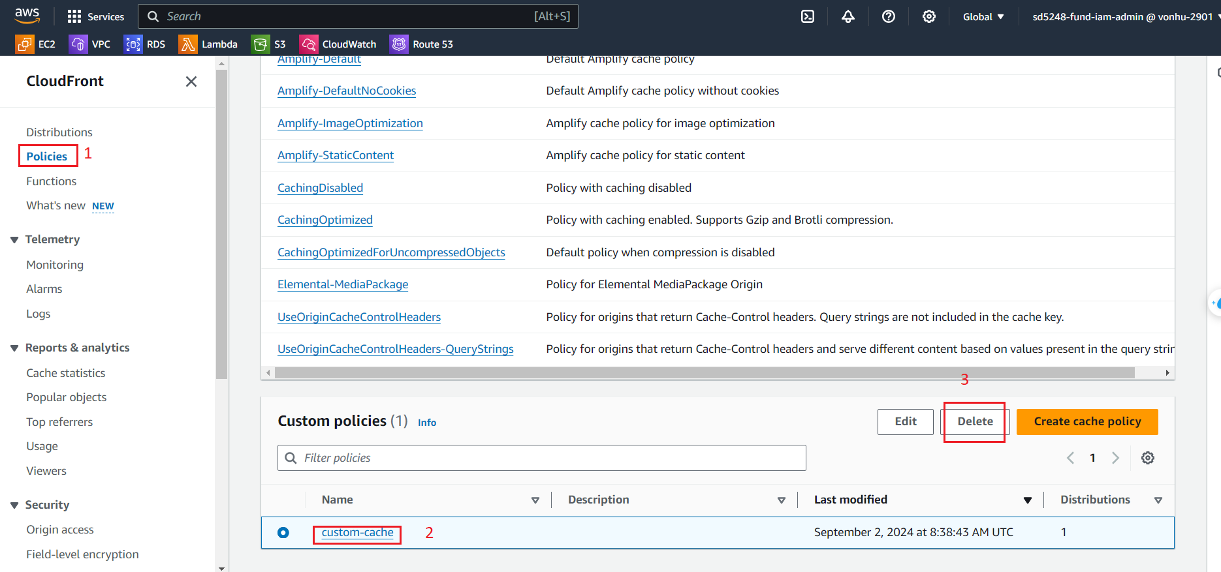Image resolution: width=1221 pixels, height=572 pixels.
Task: Open the notifications bell
Action: 848,16
